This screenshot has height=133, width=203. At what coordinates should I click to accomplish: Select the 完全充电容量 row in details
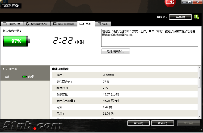pos(124,101)
